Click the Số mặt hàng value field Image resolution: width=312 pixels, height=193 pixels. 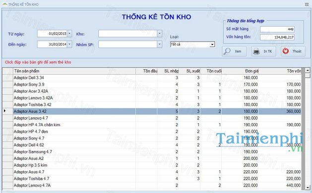[x=277, y=29]
